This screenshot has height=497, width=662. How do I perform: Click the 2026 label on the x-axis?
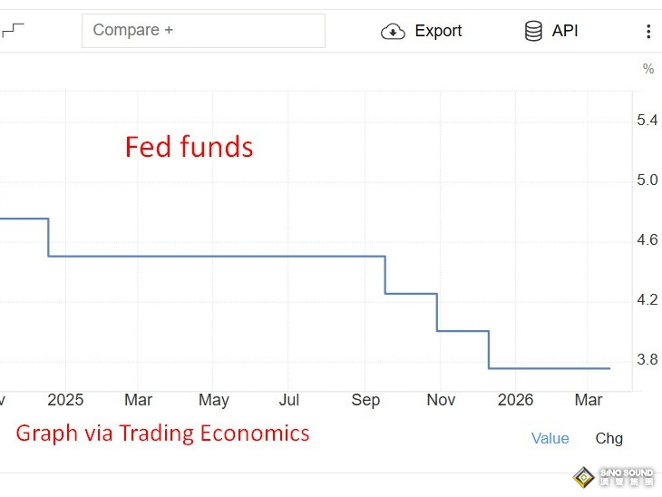[x=516, y=400]
